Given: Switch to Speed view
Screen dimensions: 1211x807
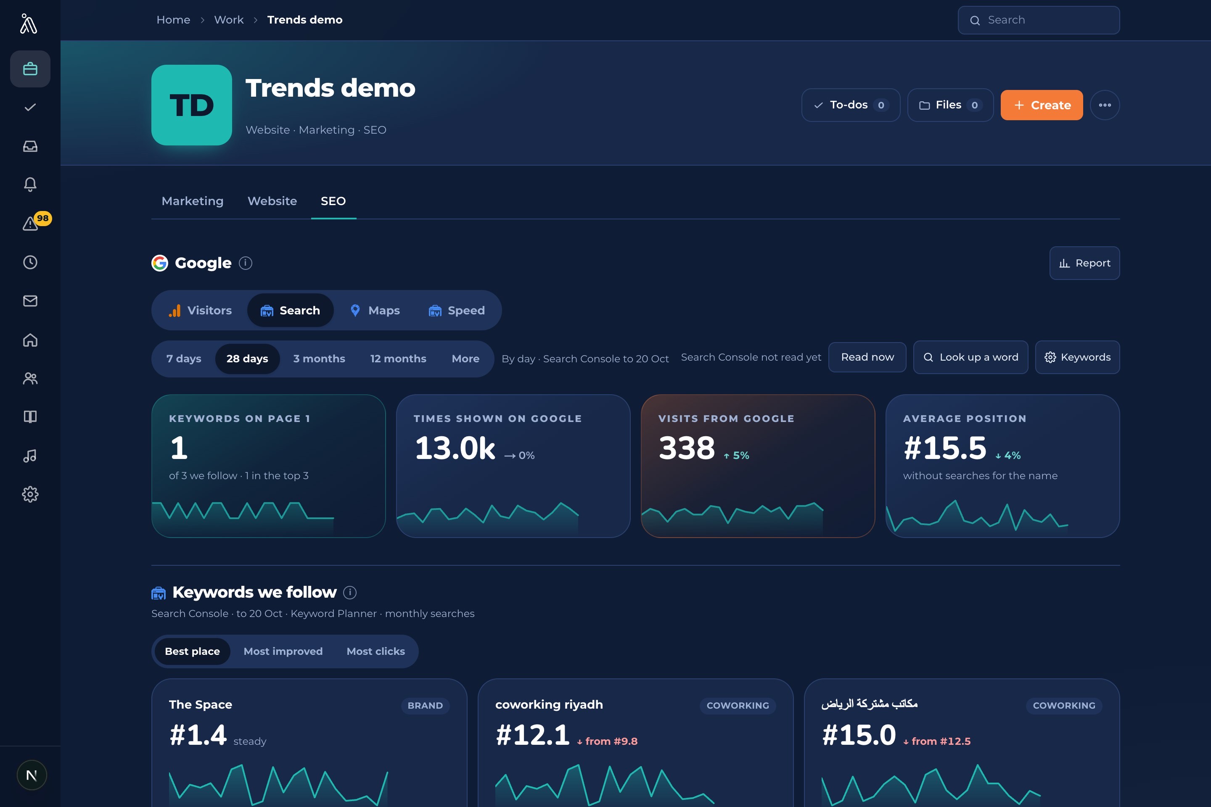Looking at the screenshot, I should [457, 310].
